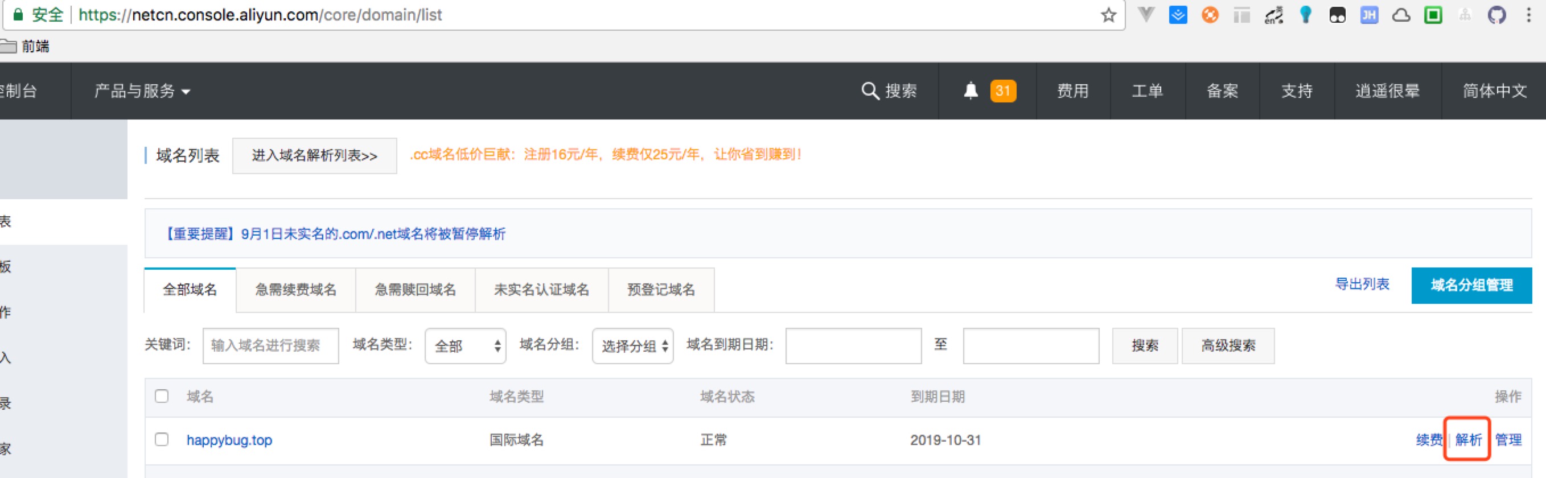Click the JH extension icon
The height and width of the screenshot is (478, 1546).
point(1369,15)
